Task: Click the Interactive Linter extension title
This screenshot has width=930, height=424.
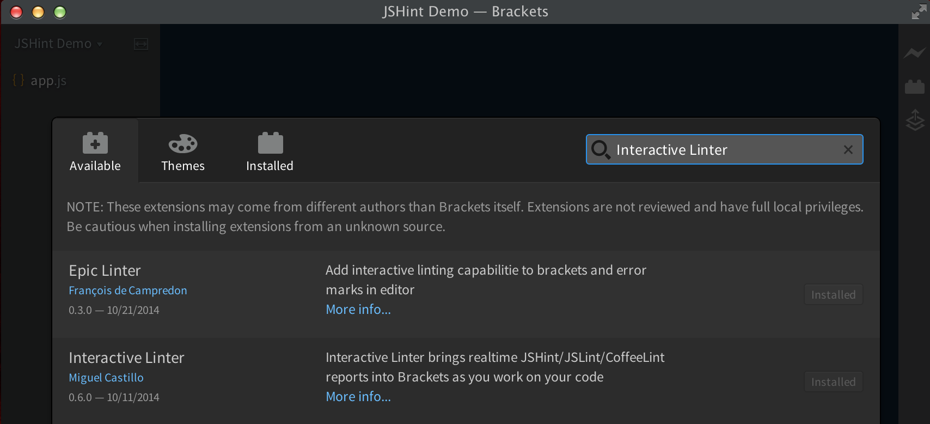Action: [x=126, y=358]
